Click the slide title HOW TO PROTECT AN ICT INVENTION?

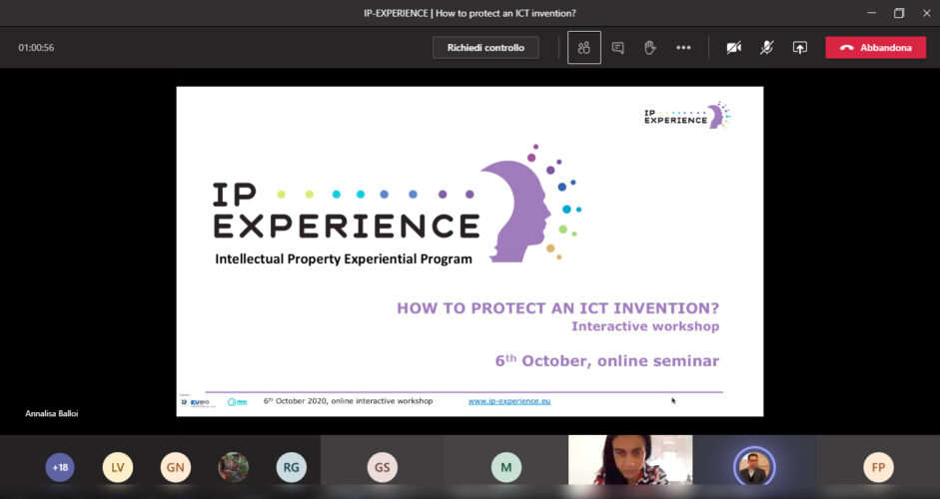click(x=557, y=308)
